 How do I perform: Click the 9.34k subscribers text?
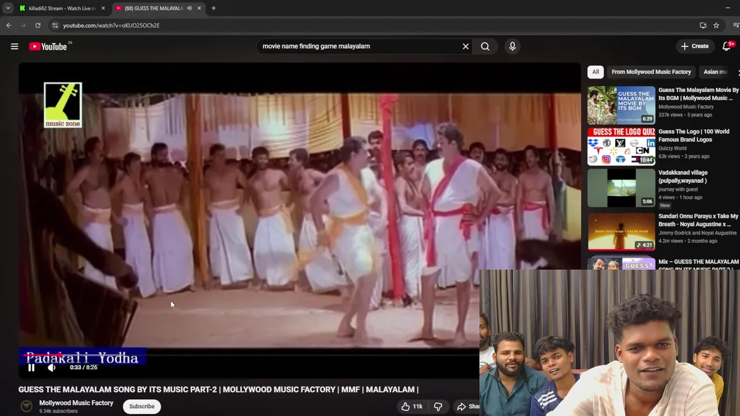tap(58, 411)
